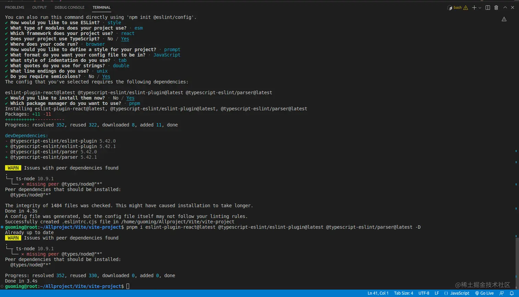Click 'The integrity of 1484 files was checked' line
The width and height of the screenshot is (519, 297).
(x=129, y=206)
